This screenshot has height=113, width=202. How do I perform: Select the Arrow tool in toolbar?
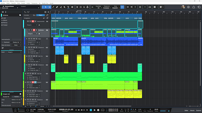click(x=46, y=7)
